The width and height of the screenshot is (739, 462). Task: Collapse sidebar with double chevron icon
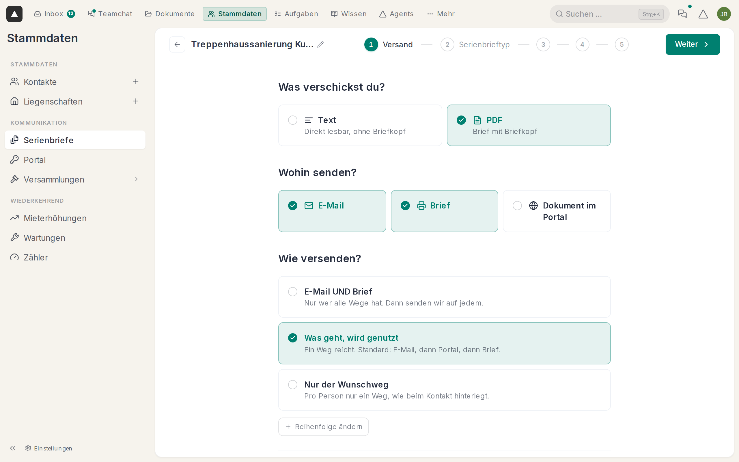click(x=13, y=448)
